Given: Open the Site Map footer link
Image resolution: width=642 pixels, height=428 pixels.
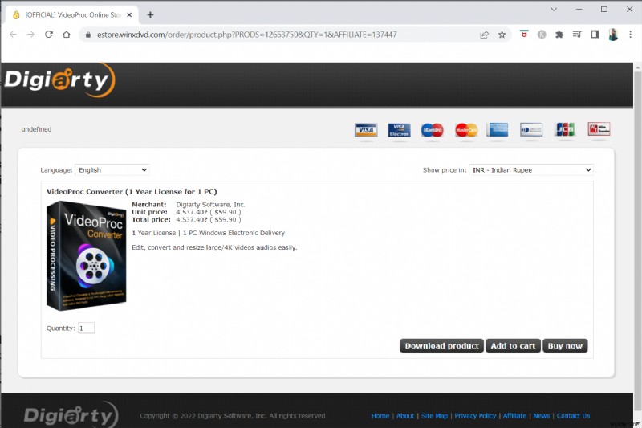Looking at the screenshot, I should click(434, 416).
